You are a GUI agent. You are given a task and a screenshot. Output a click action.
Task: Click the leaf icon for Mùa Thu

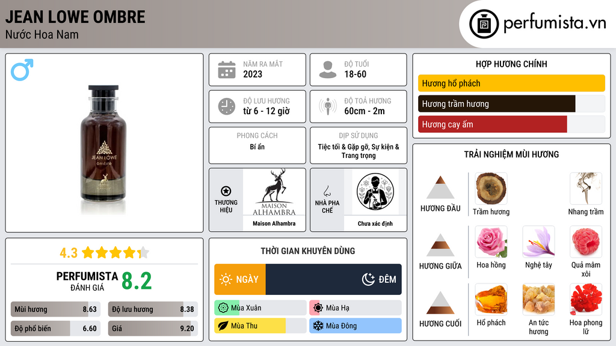tap(223, 326)
